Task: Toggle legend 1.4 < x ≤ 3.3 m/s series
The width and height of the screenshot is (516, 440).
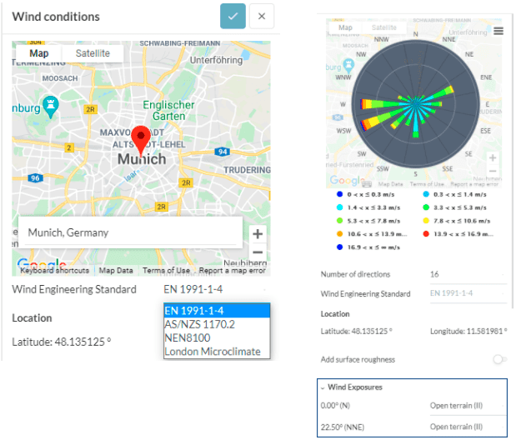Action: pyautogui.click(x=368, y=207)
